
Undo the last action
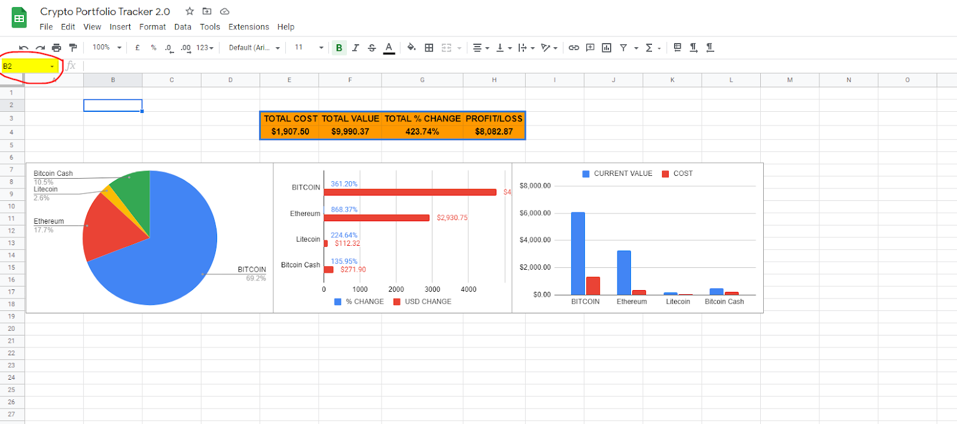pos(23,48)
